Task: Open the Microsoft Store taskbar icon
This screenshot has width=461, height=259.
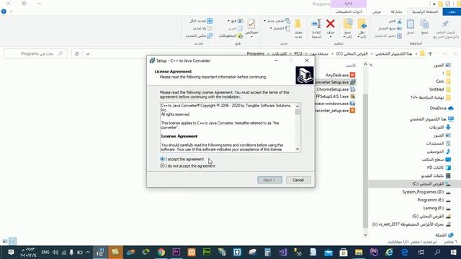Action: [344, 253]
